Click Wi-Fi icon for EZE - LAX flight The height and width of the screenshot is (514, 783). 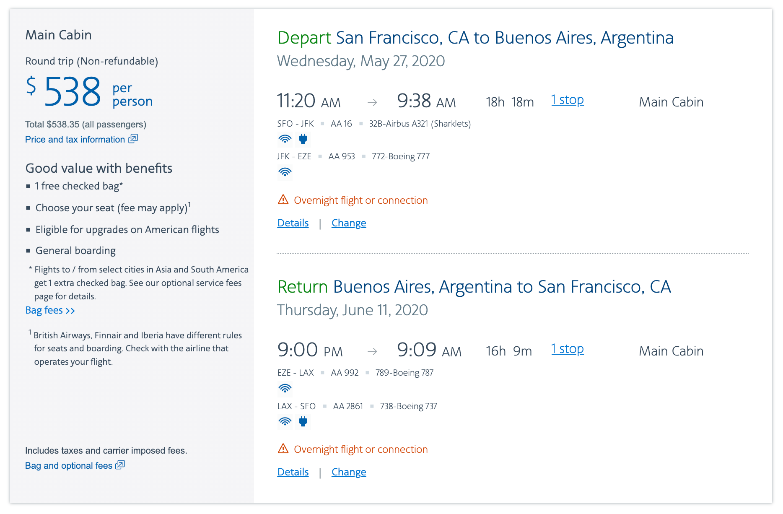tap(285, 389)
